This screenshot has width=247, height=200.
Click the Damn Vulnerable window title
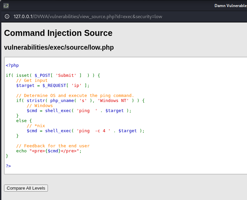pyautogui.click(x=231, y=6)
